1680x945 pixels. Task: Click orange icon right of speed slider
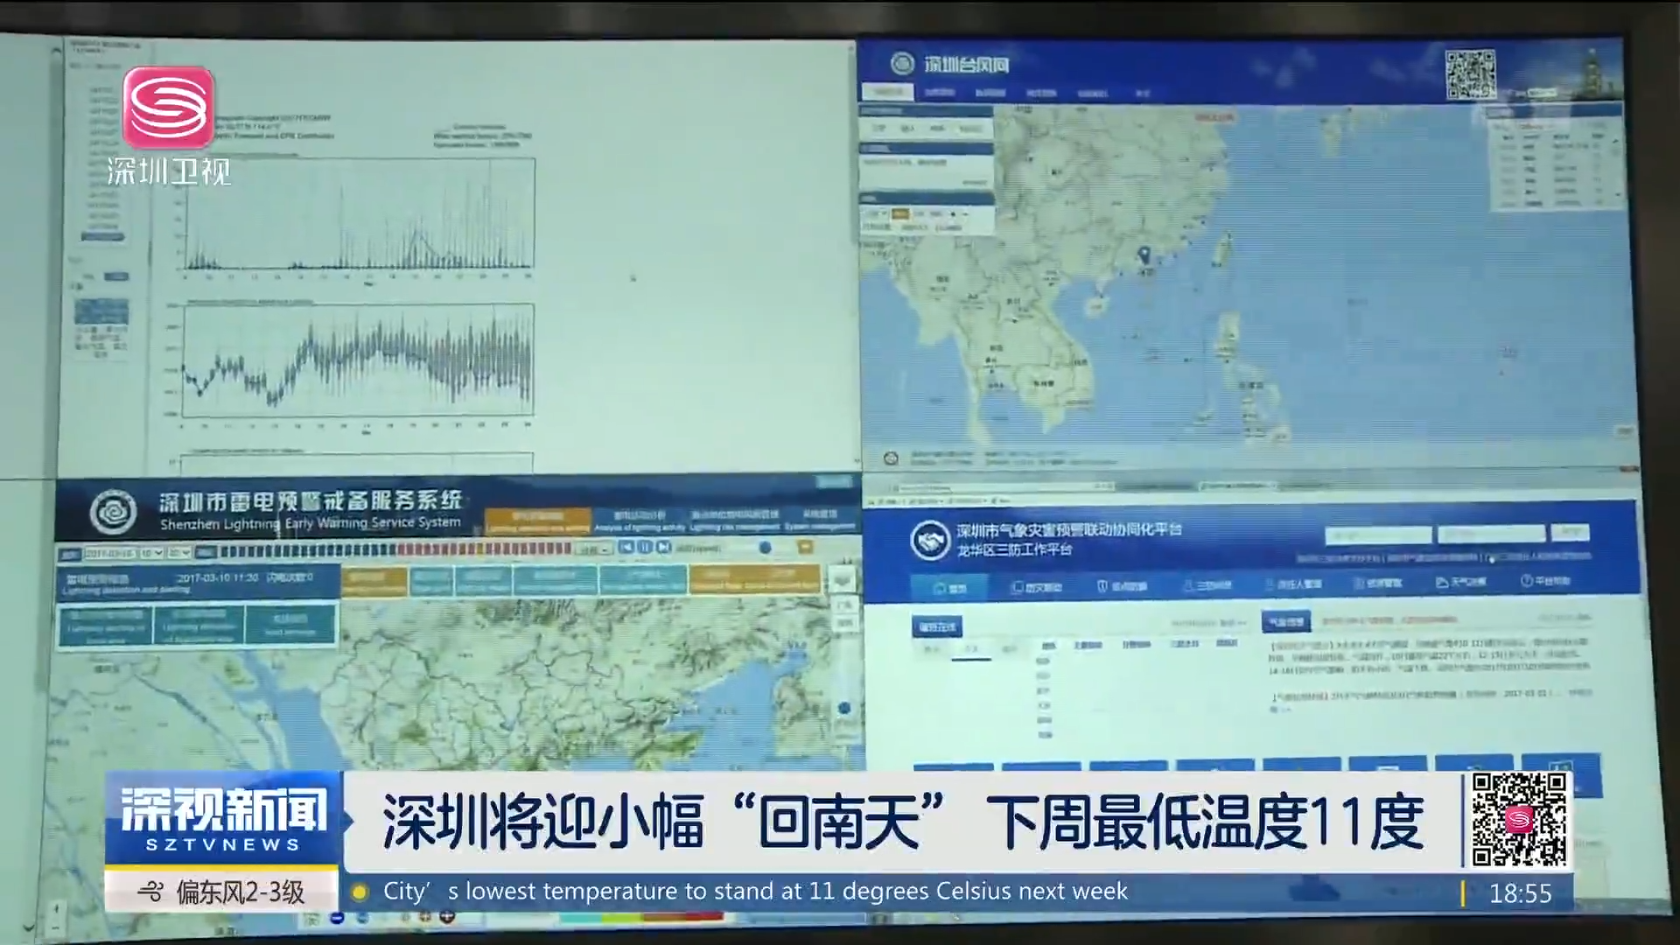805,547
